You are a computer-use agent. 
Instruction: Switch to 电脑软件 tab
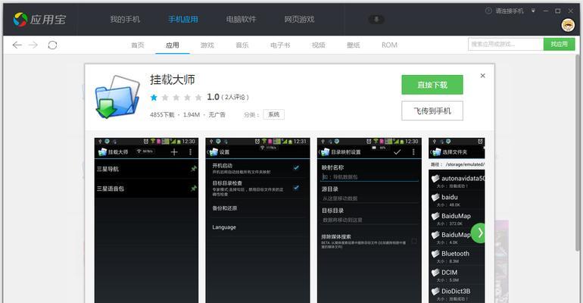tap(241, 20)
